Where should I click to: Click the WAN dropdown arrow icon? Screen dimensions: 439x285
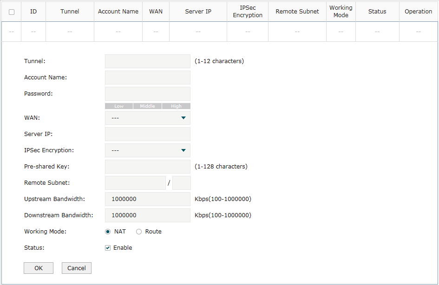(x=183, y=118)
